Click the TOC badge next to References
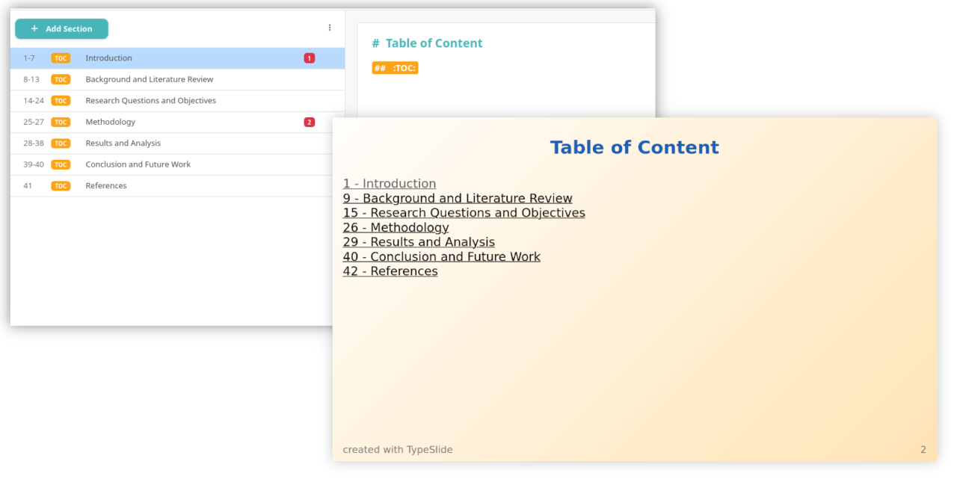The height and width of the screenshot is (485, 957). coord(61,186)
